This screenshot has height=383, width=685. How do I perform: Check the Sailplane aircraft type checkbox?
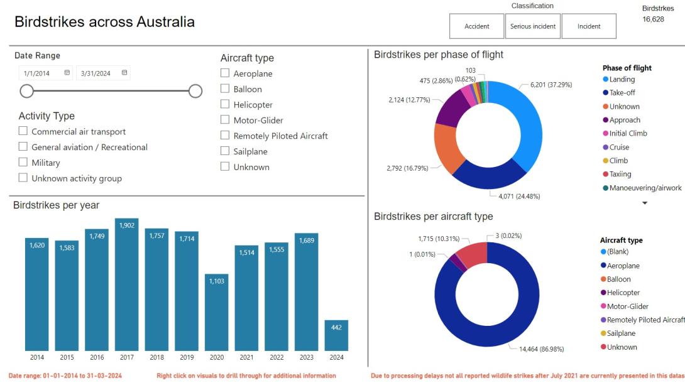[x=224, y=151]
